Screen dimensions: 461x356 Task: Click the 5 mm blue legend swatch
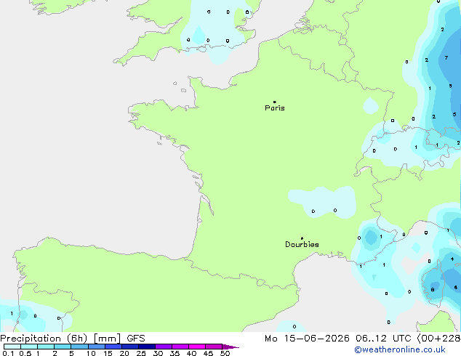point(80,347)
